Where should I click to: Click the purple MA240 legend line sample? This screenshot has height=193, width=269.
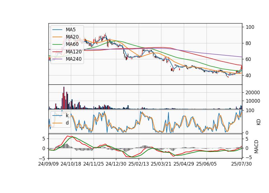57,59
